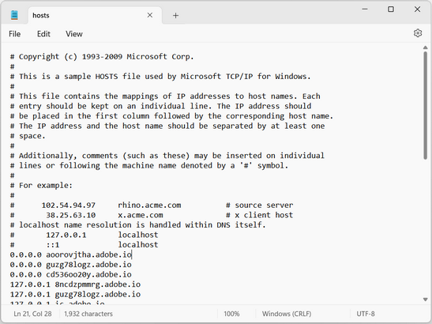Click the 'be placed in the first column' line
432x324 pixels.
pyautogui.click(x=171, y=116)
